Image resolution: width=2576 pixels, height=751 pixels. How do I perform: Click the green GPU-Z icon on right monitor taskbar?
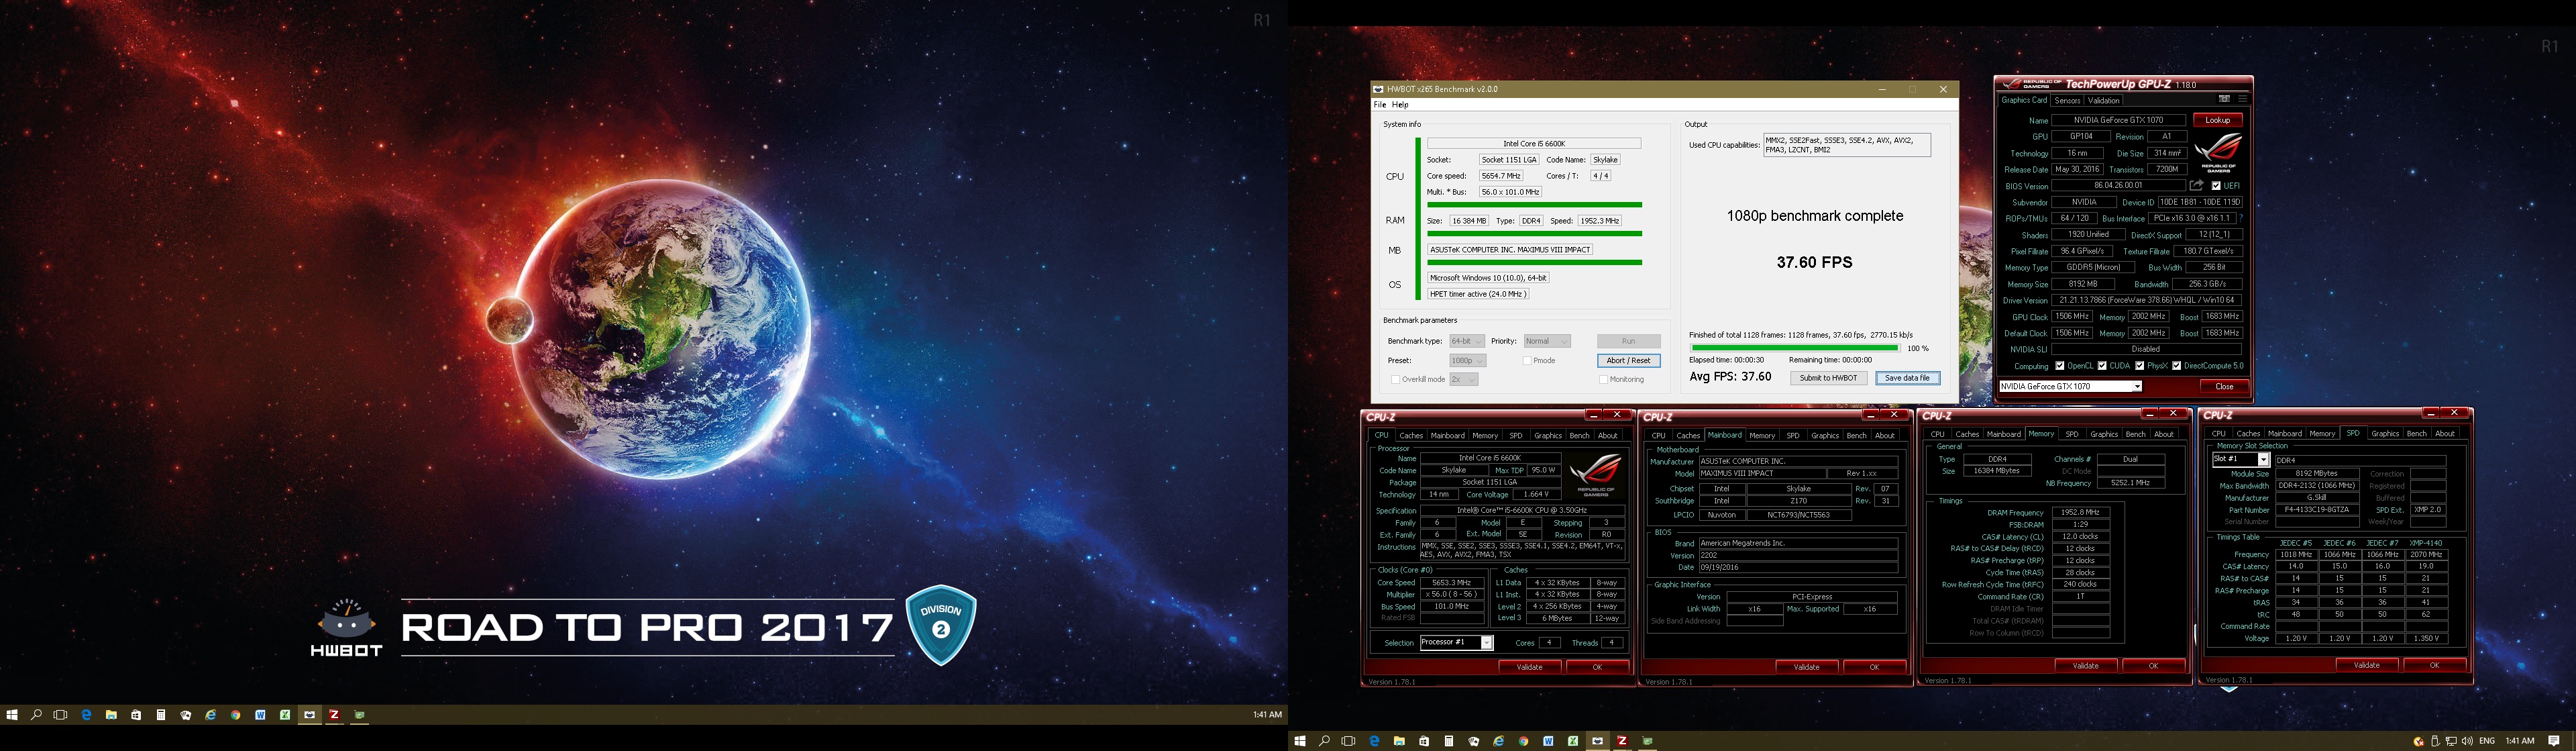[1647, 741]
